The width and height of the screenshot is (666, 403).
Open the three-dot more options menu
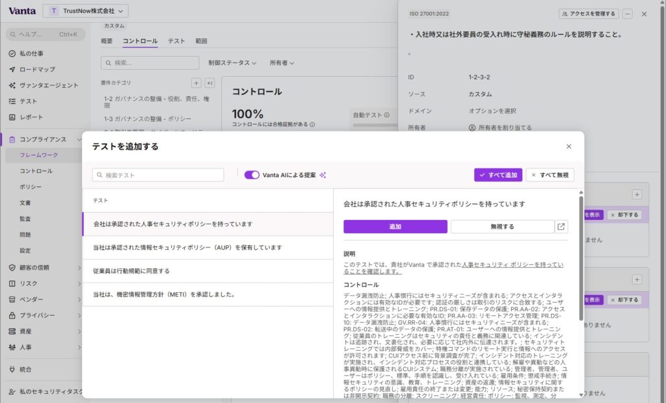pyautogui.click(x=627, y=14)
